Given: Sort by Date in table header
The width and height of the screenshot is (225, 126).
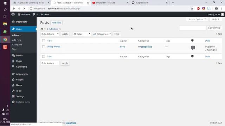Looking at the screenshot, I should tap(207, 41).
